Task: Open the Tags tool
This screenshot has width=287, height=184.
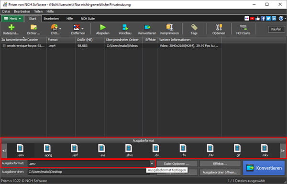Action: pos(194,29)
